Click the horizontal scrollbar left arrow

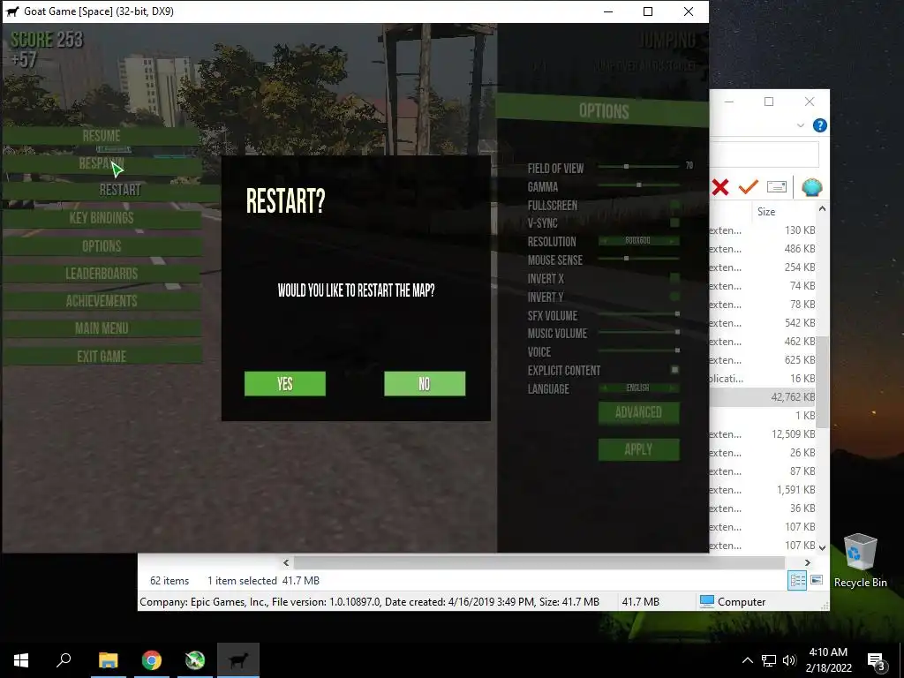point(286,562)
